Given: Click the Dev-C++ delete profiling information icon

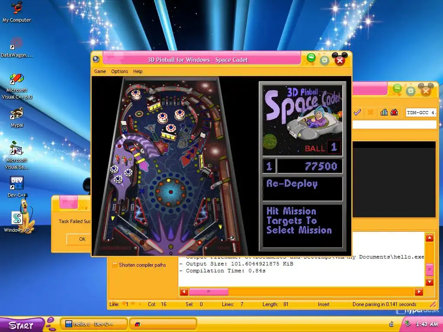Looking at the screenshot, I should [394, 112].
